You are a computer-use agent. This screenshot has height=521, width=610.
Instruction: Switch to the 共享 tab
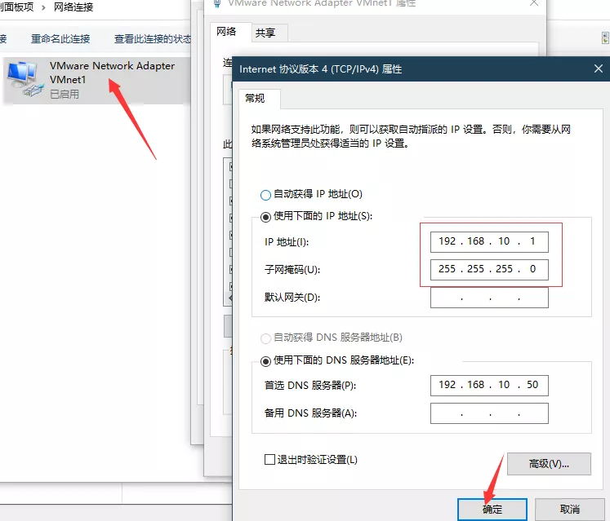[x=265, y=33]
